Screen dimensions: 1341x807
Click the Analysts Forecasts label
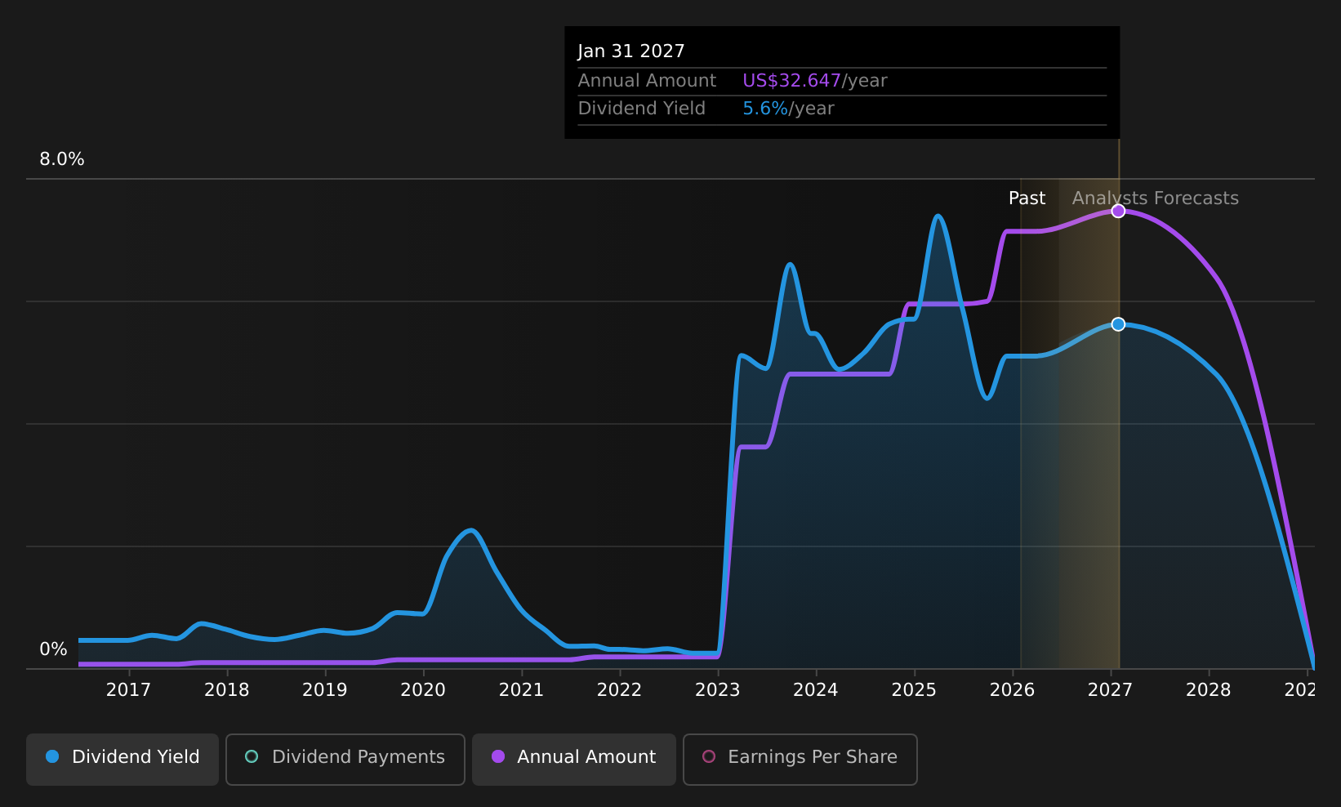(1156, 198)
